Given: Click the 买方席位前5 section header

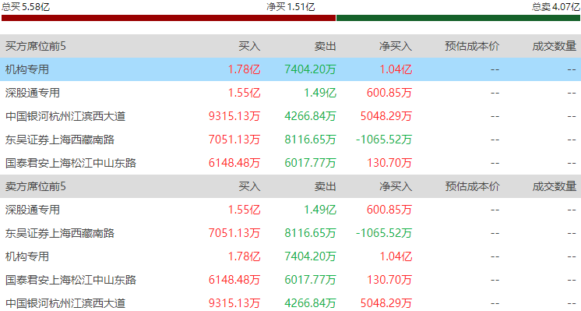Looking at the screenshot, I should [36, 46].
